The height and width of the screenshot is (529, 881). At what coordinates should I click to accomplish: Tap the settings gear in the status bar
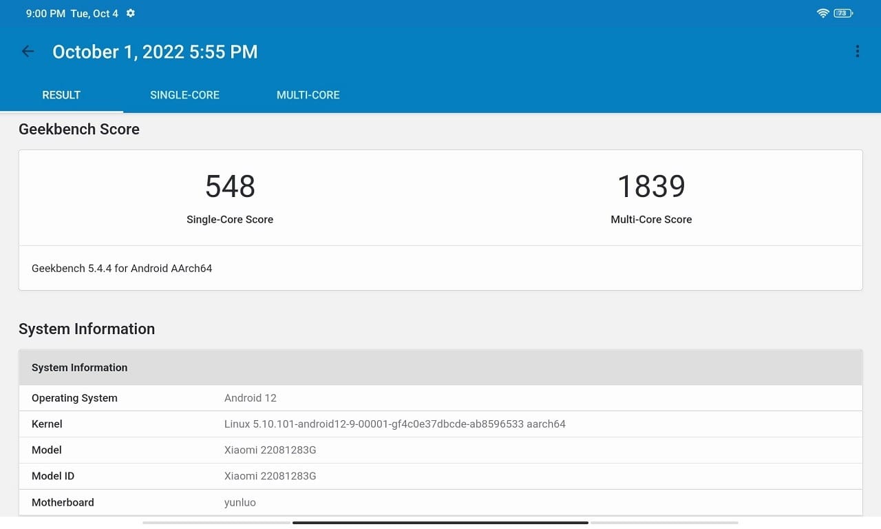tap(130, 12)
